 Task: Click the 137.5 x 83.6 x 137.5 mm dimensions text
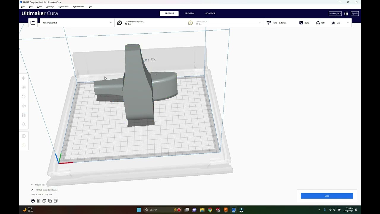(x=42, y=195)
